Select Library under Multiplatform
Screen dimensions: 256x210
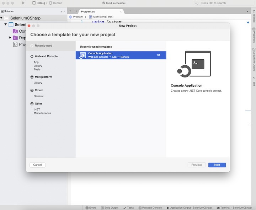(38, 83)
